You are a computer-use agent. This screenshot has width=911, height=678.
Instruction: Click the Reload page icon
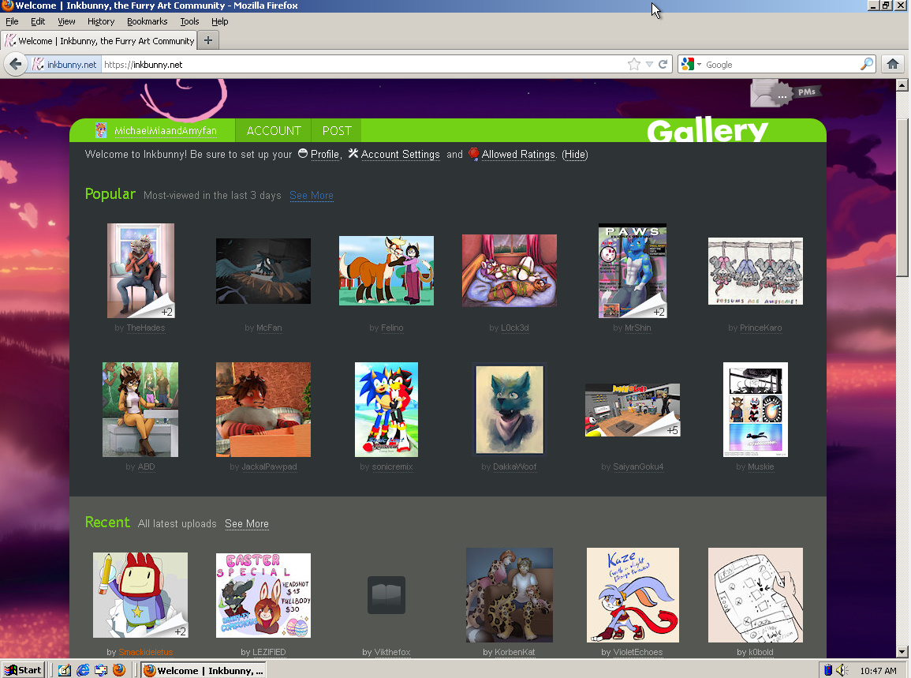[663, 64]
